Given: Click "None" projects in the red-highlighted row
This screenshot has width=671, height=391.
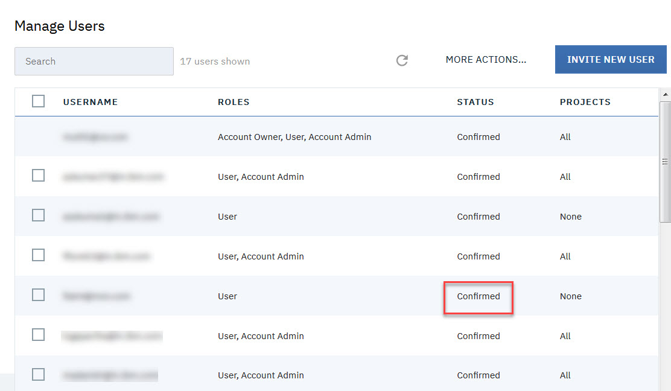Looking at the screenshot, I should pyautogui.click(x=570, y=296).
